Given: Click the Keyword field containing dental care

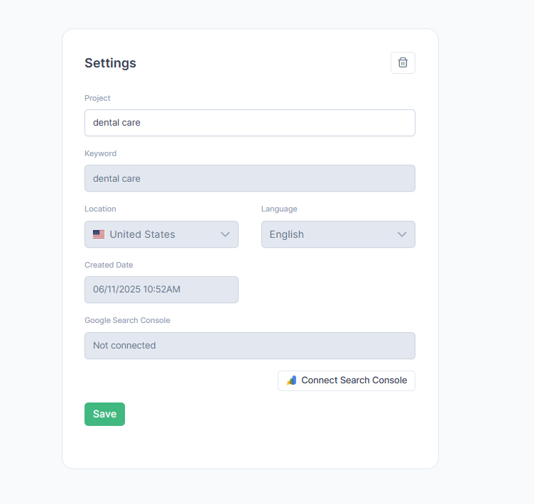Looking at the screenshot, I should [249, 178].
